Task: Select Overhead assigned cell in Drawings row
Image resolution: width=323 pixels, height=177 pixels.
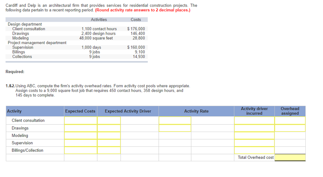Action: (290, 128)
